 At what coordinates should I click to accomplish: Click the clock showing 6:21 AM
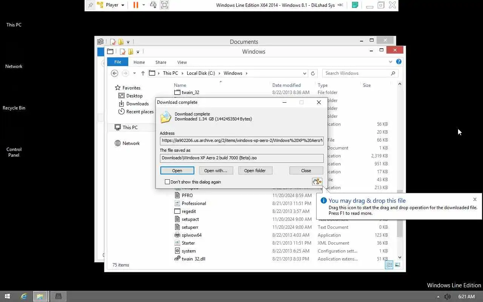pos(466,297)
